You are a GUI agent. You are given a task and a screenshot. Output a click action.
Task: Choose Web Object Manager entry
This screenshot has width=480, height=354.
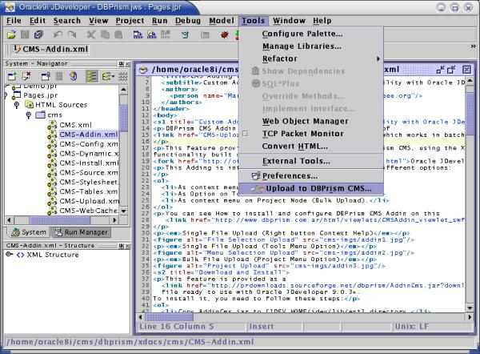(311, 121)
